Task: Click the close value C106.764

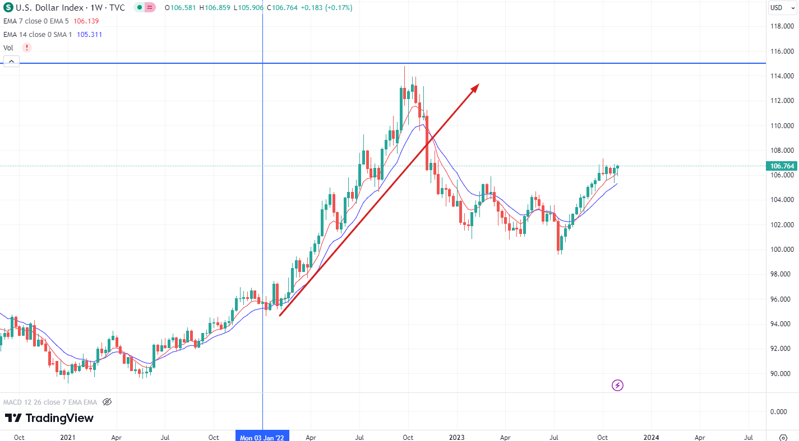Action: pyautogui.click(x=281, y=8)
